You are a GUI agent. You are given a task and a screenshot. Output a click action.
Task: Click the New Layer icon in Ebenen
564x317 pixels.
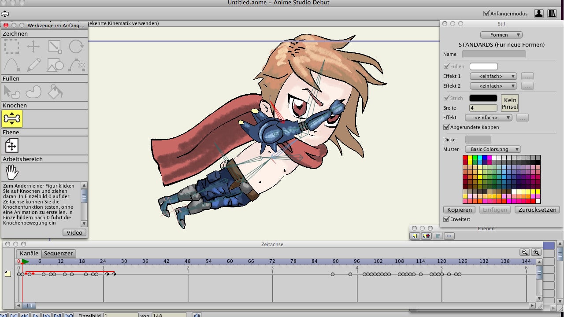[415, 236]
